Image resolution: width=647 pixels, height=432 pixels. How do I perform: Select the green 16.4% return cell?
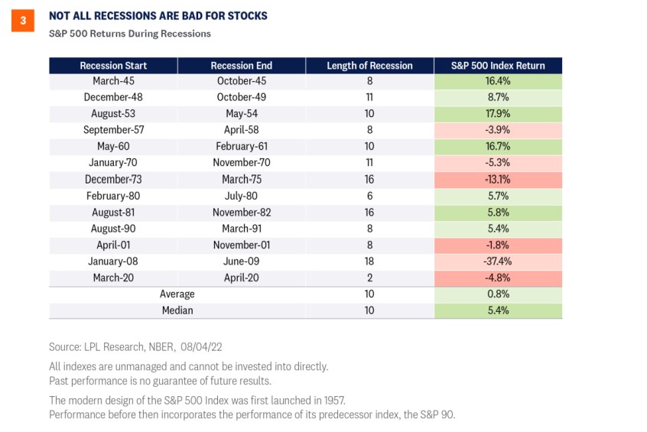[x=498, y=81]
